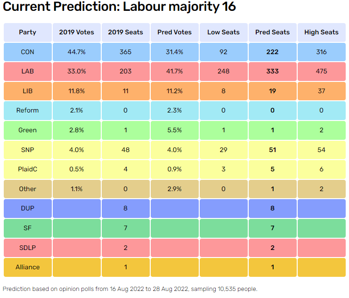
Task: Click Conservative 2019 seats value 365
Action: coord(125,52)
